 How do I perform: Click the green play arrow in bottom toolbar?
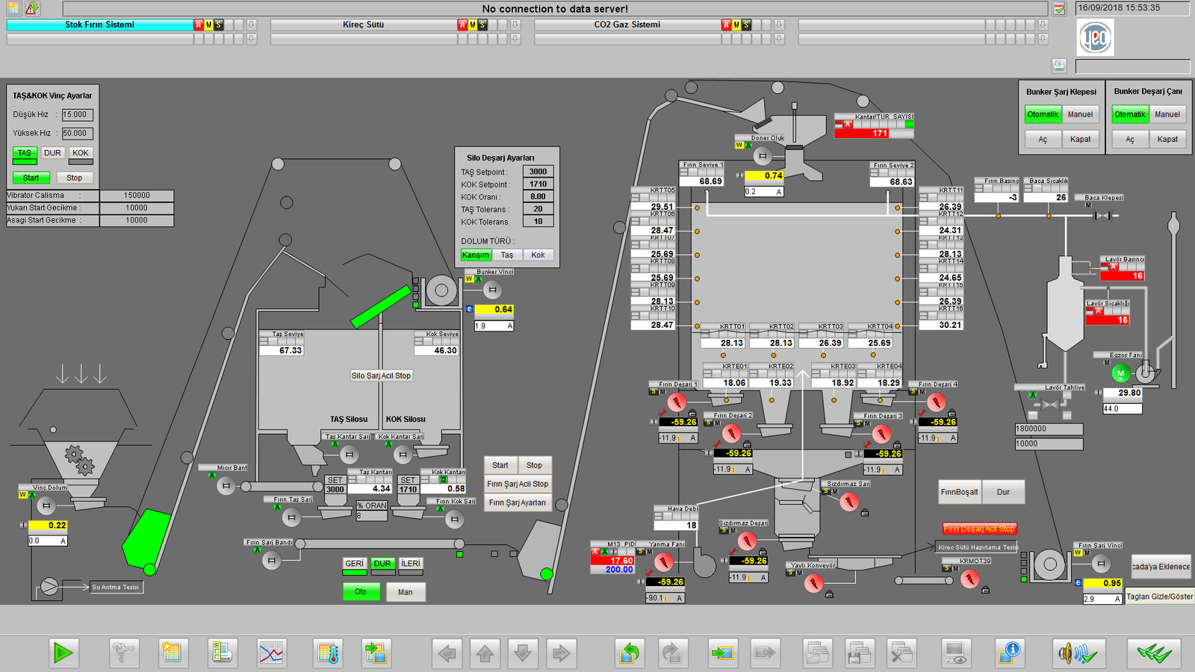(x=63, y=653)
